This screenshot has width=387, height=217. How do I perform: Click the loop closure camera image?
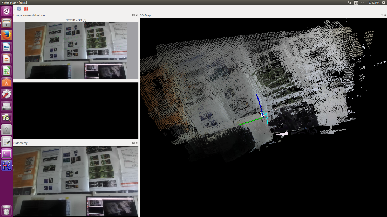click(76, 50)
